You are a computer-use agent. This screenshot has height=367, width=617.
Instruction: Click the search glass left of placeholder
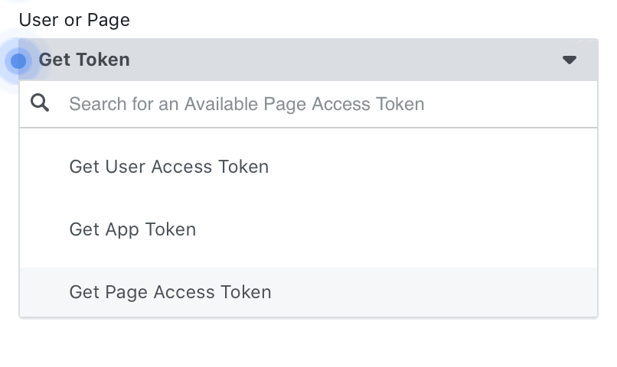click(x=40, y=103)
